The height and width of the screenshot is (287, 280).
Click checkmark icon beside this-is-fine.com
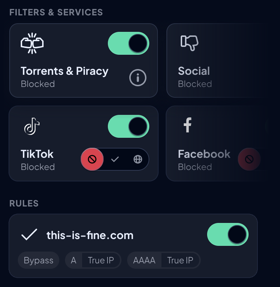pos(29,235)
